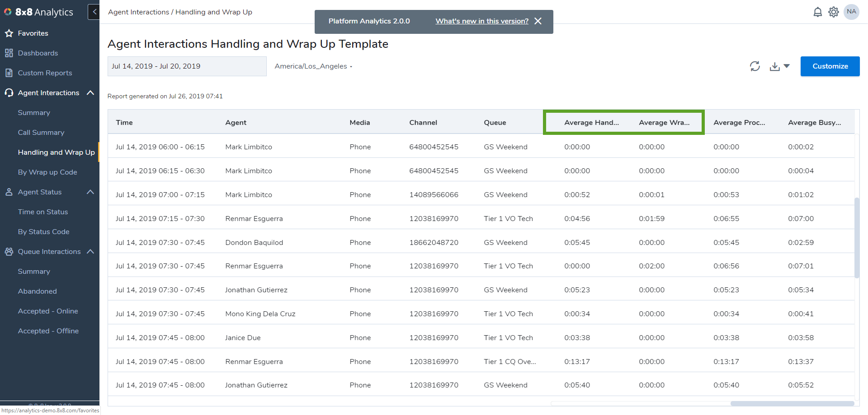Screen dimensions: 868x415
Task: Click the Customize button
Action: click(830, 66)
